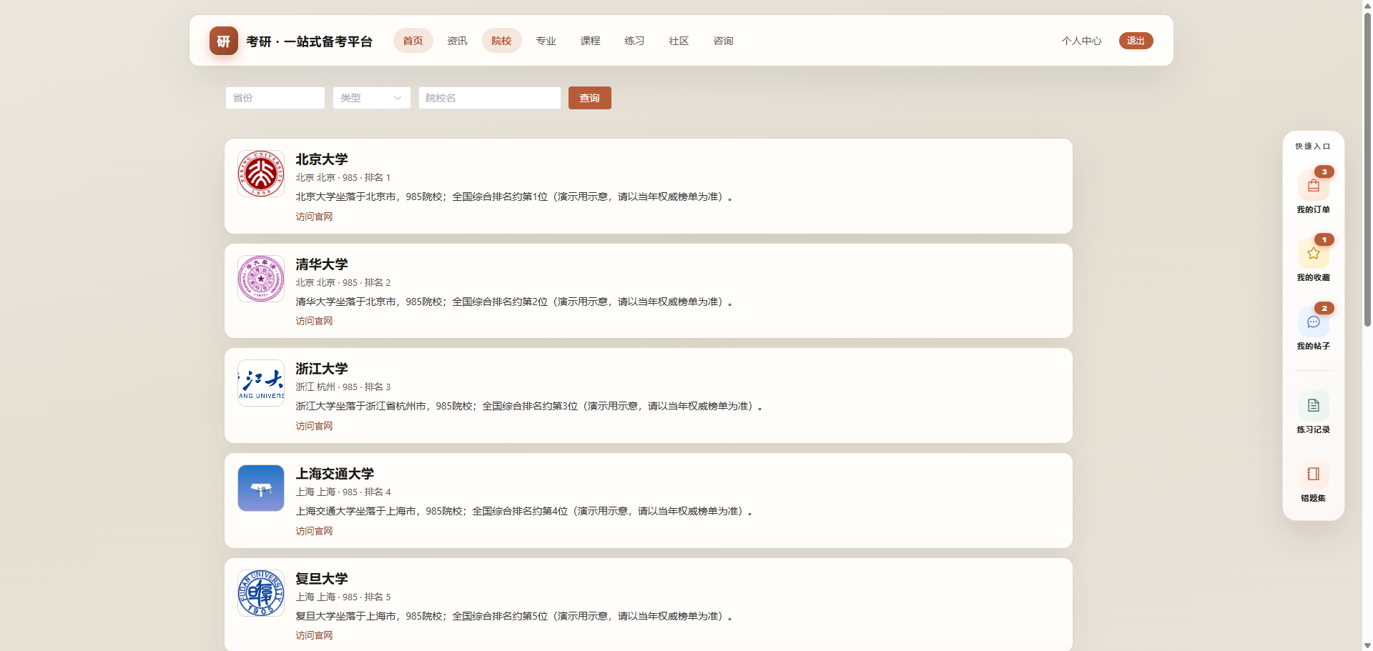Viewport: 1373px width, 651px height.
Task: Click the 练习记录 label
Action: point(1314,429)
